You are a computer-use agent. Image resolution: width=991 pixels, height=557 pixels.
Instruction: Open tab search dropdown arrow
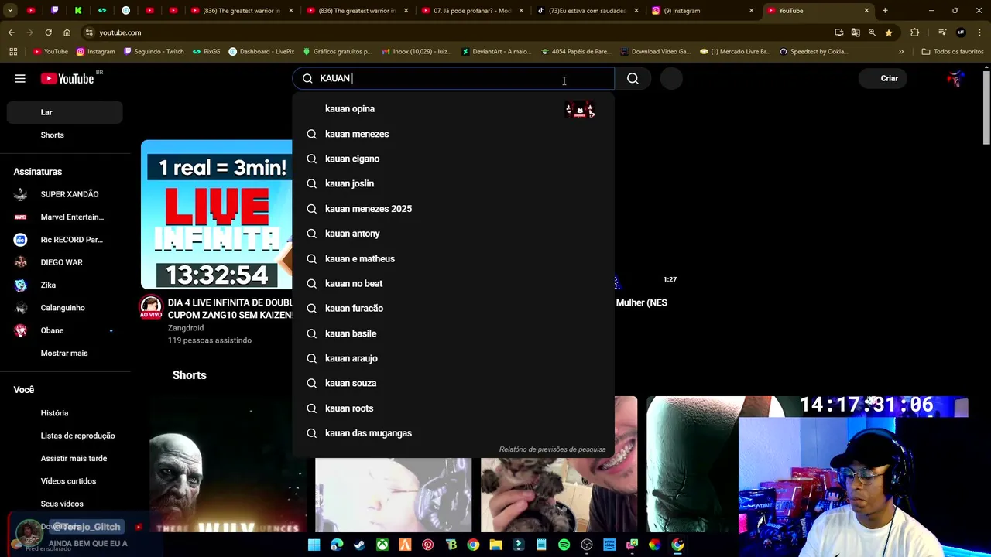tap(10, 11)
